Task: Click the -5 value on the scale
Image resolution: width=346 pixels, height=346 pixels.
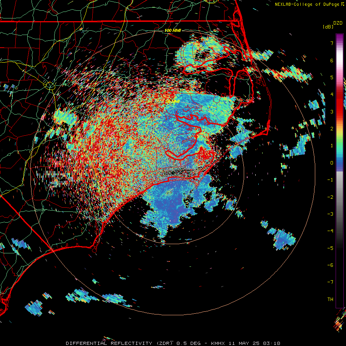Action: coord(330,248)
